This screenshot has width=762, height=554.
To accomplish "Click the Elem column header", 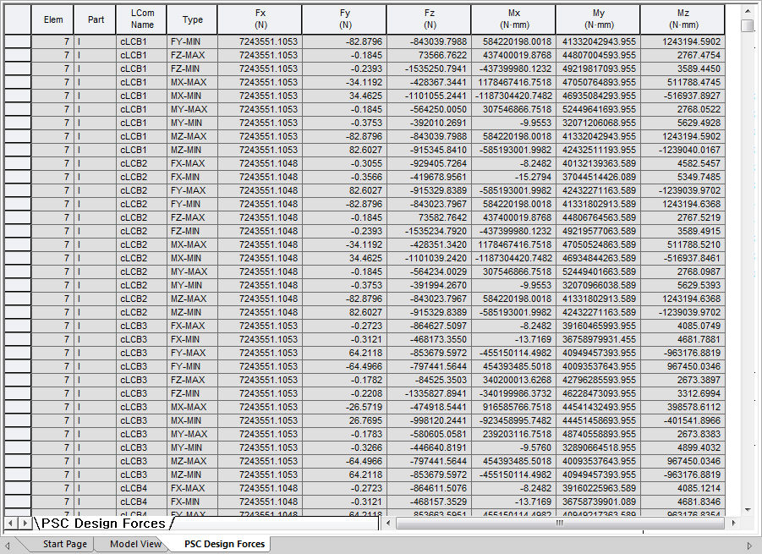I will coord(52,19).
